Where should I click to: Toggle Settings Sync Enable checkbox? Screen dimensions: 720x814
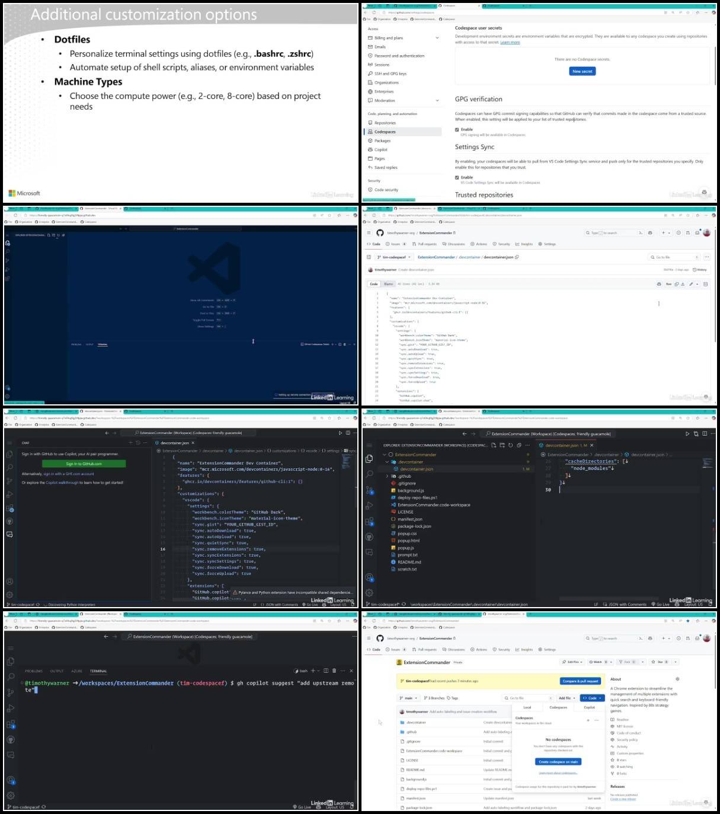[457, 177]
